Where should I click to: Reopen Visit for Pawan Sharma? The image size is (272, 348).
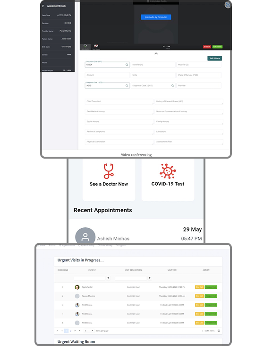(211, 296)
